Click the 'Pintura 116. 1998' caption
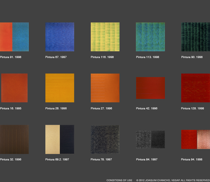 pos(102,57)
